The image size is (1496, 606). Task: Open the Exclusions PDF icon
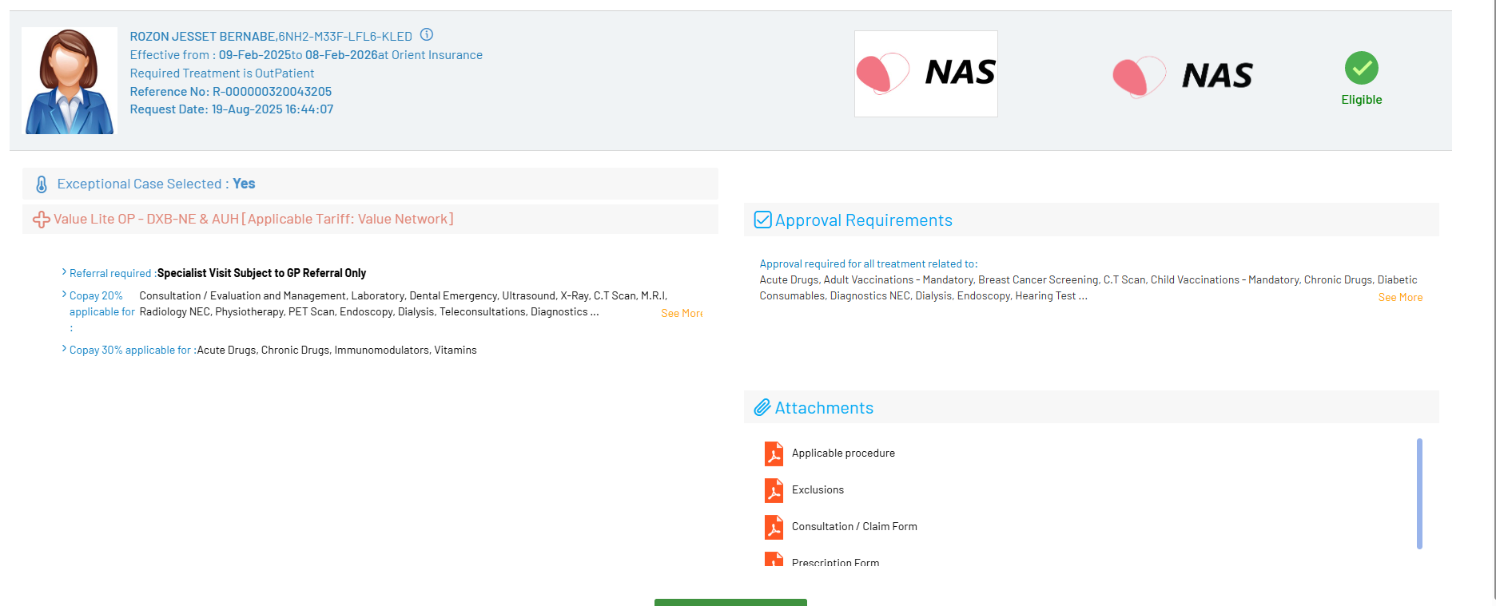[774, 490]
